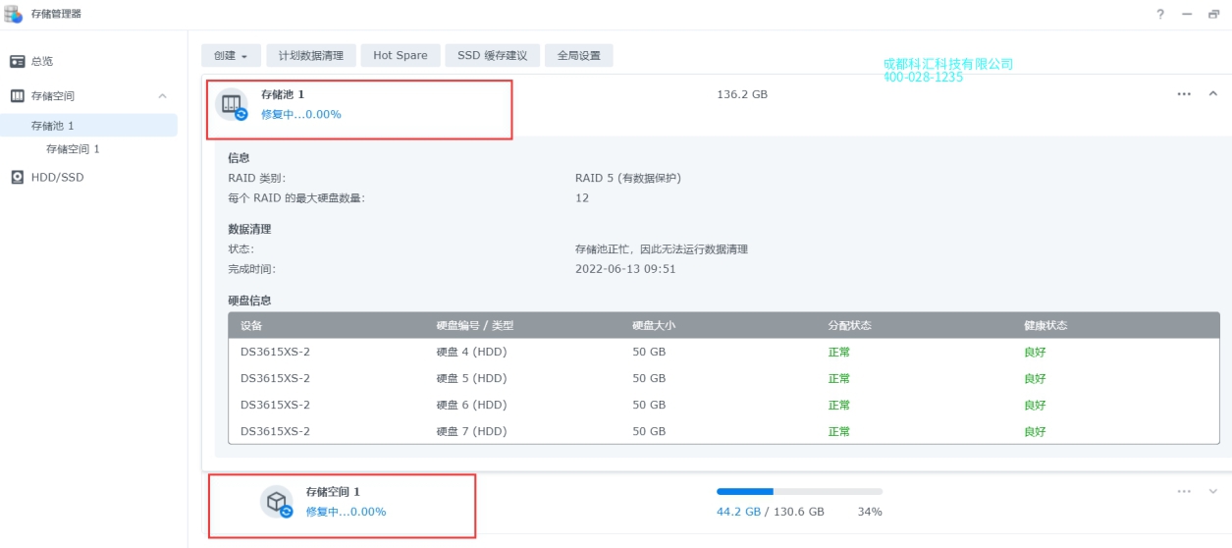Collapse the 存储空间 sidebar section

[x=162, y=96]
